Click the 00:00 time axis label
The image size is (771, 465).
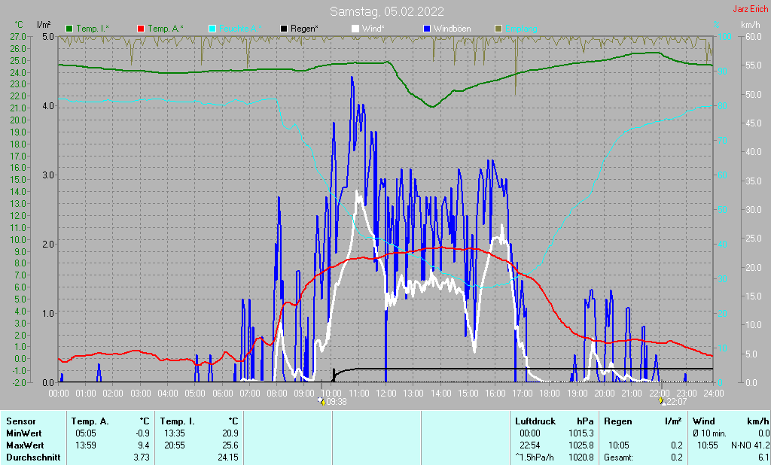pos(59,394)
